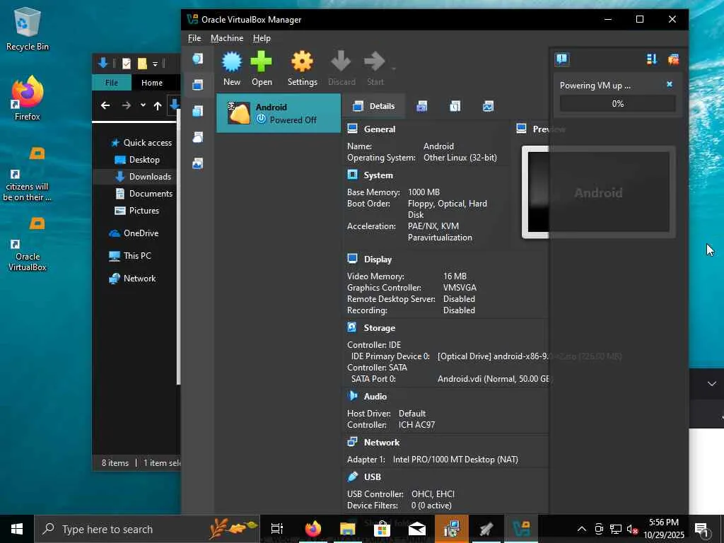Click the System section header
The width and height of the screenshot is (724, 543).
pyautogui.click(x=378, y=175)
